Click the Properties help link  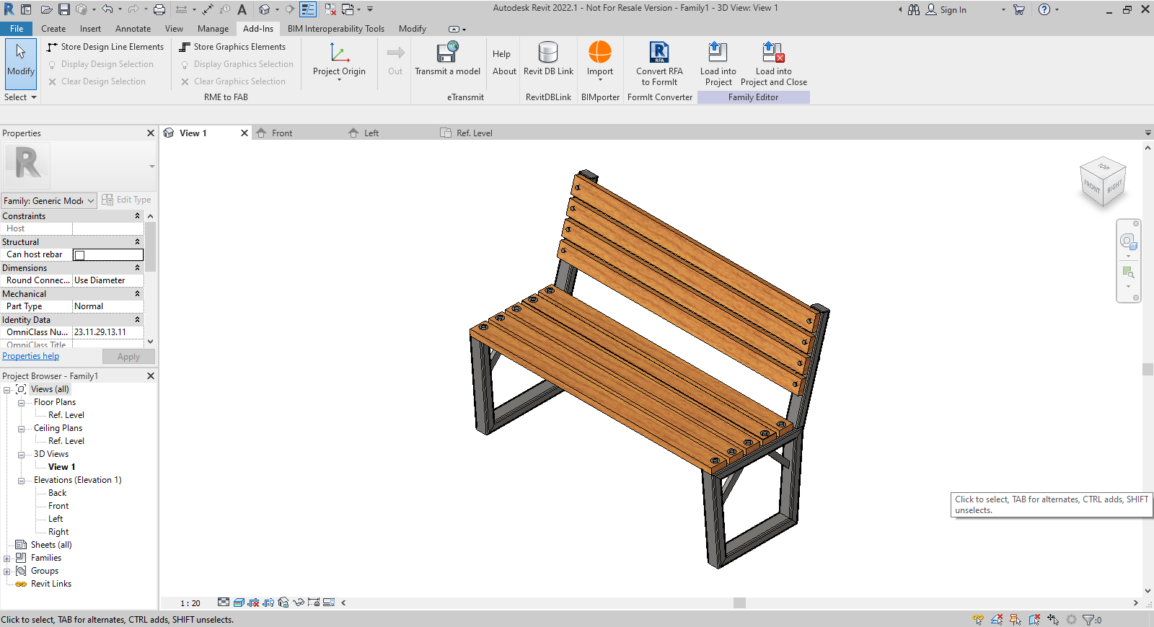click(31, 356)
